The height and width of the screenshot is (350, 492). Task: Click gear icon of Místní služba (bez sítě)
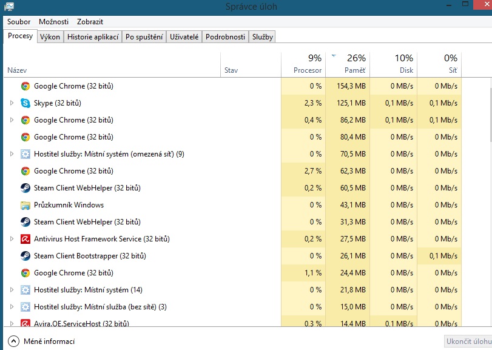25,307
